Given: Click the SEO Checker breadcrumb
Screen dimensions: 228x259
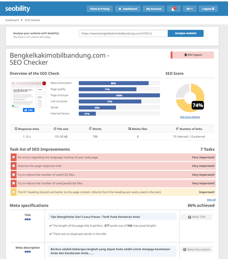Looking at the screenshot, I should 32,20.
